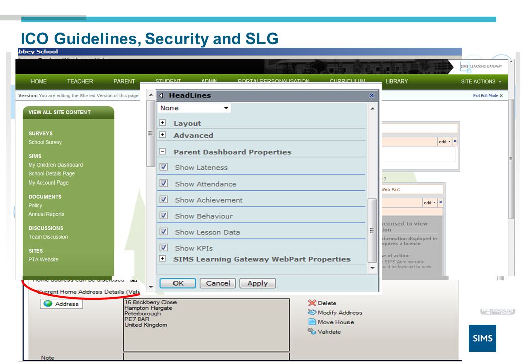Close the upper web part X icon

click(x=455, y=141)
